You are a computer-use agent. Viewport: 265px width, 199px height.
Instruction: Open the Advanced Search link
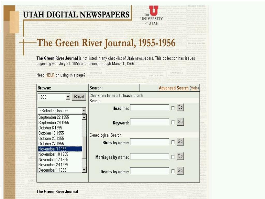coord(174,88)
